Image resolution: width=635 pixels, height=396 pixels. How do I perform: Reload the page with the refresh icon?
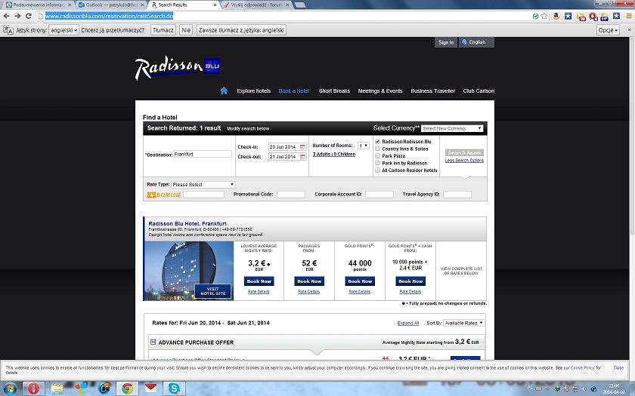(x=29, y=16)
